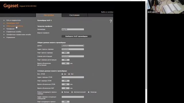Image resolution: width=184 pixels, height=103 pixels.
Task: Open Мобильные устройства menu item
Action: coord(15,26)
